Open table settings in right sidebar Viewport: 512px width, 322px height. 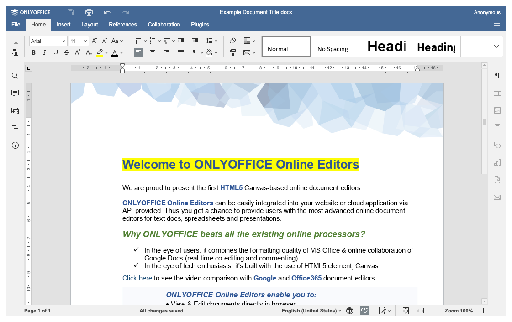click(497, 93)
